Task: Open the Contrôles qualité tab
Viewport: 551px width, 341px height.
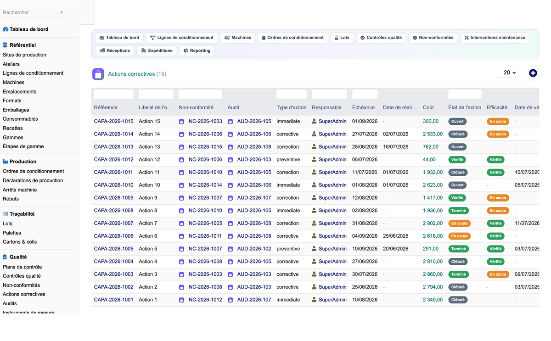Action: [381, 38]
